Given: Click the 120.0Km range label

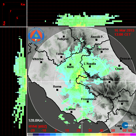Looking at the screenshot, I should 35,120.
